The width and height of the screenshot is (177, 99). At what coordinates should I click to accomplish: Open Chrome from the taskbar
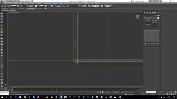click(x=56, y=97)
